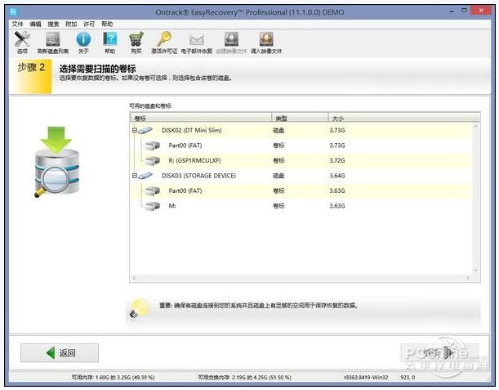
Task: Click the 调入映像文件 load image icon
Action: tap(266, 39)
